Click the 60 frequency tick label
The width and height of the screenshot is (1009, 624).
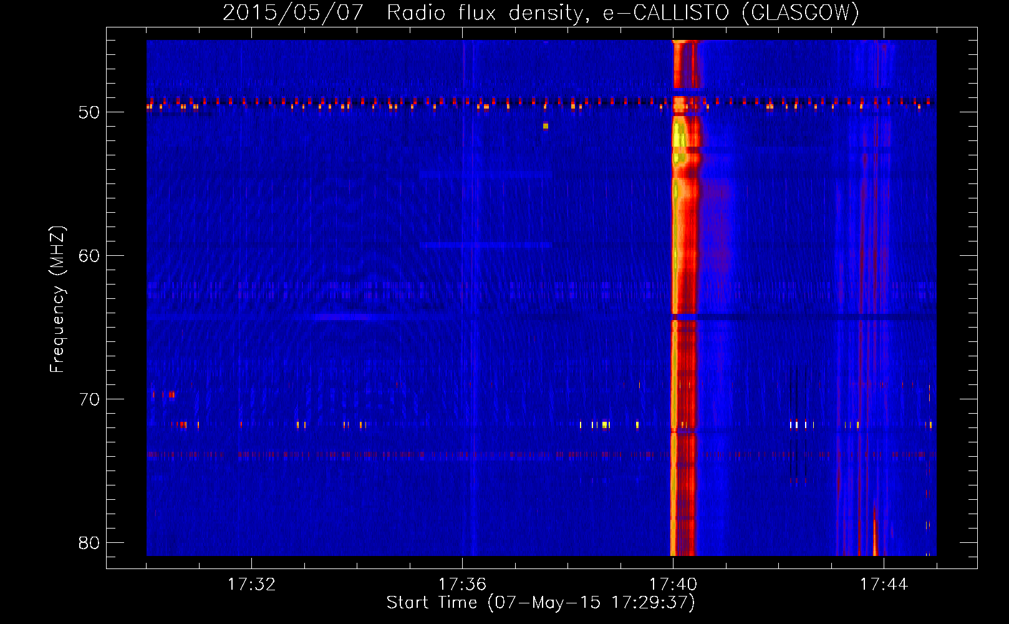(x=89, y=256)
